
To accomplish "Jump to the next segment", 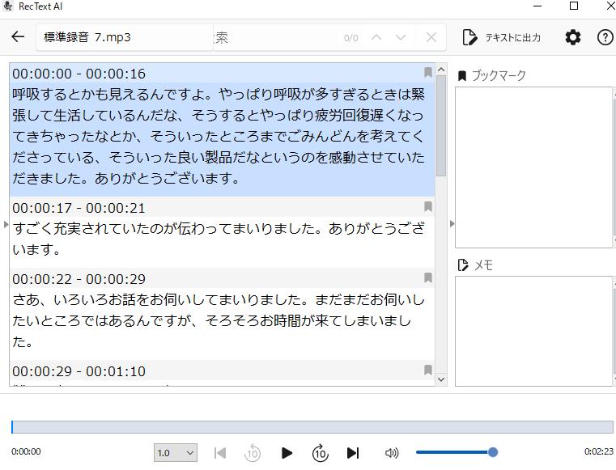I will coord(353,453).
